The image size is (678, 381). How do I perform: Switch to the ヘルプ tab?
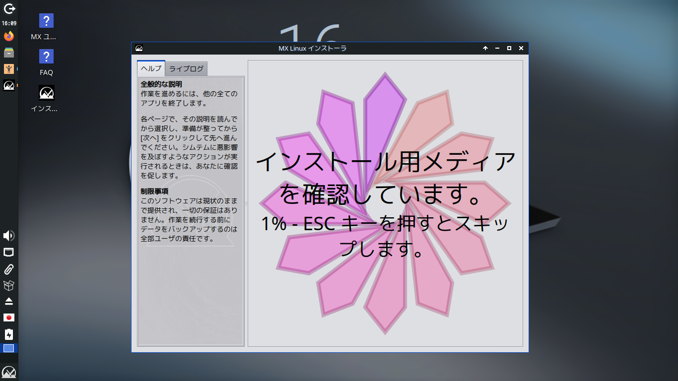(x=151, y=68)
